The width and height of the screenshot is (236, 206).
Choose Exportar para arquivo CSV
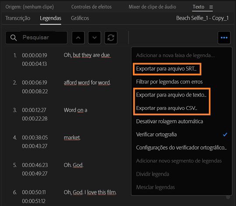167,108
